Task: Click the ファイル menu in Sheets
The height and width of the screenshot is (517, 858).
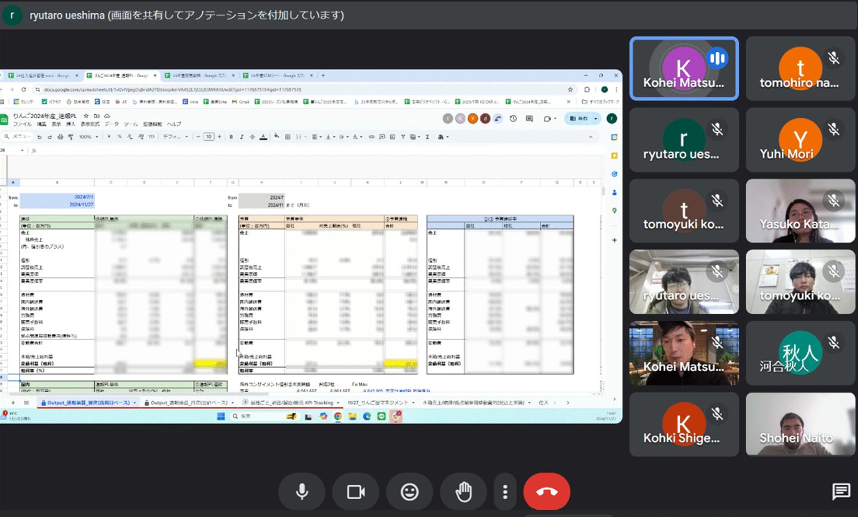Action: (x=23, y=124)
